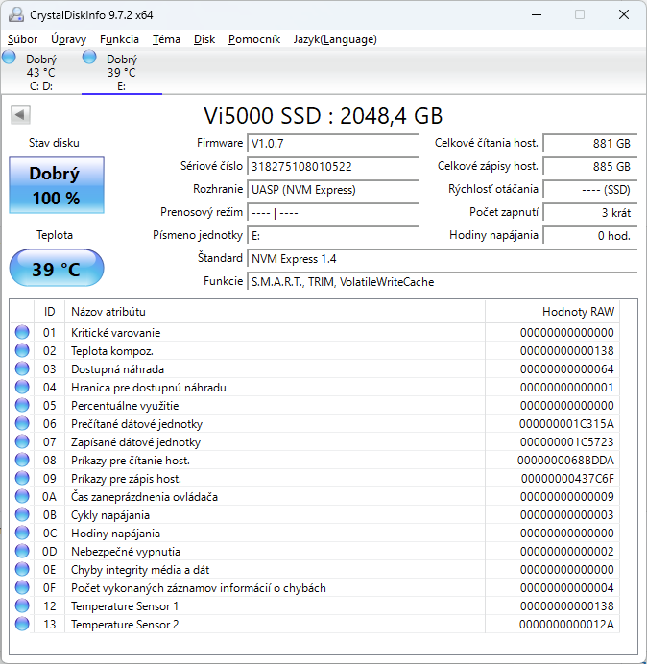Click status orb of Temperature Sensor 1 row
This screenshot has height=664, width=647.
(22, 605)
